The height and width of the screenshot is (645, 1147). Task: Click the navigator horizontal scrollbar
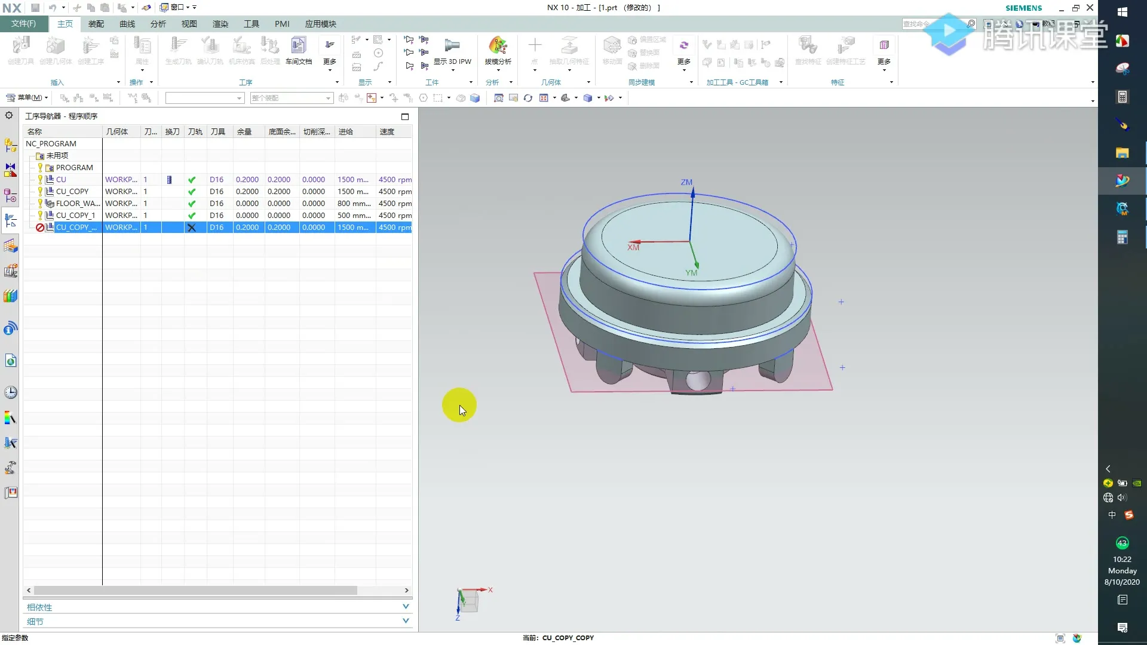[x=195, y=590]
